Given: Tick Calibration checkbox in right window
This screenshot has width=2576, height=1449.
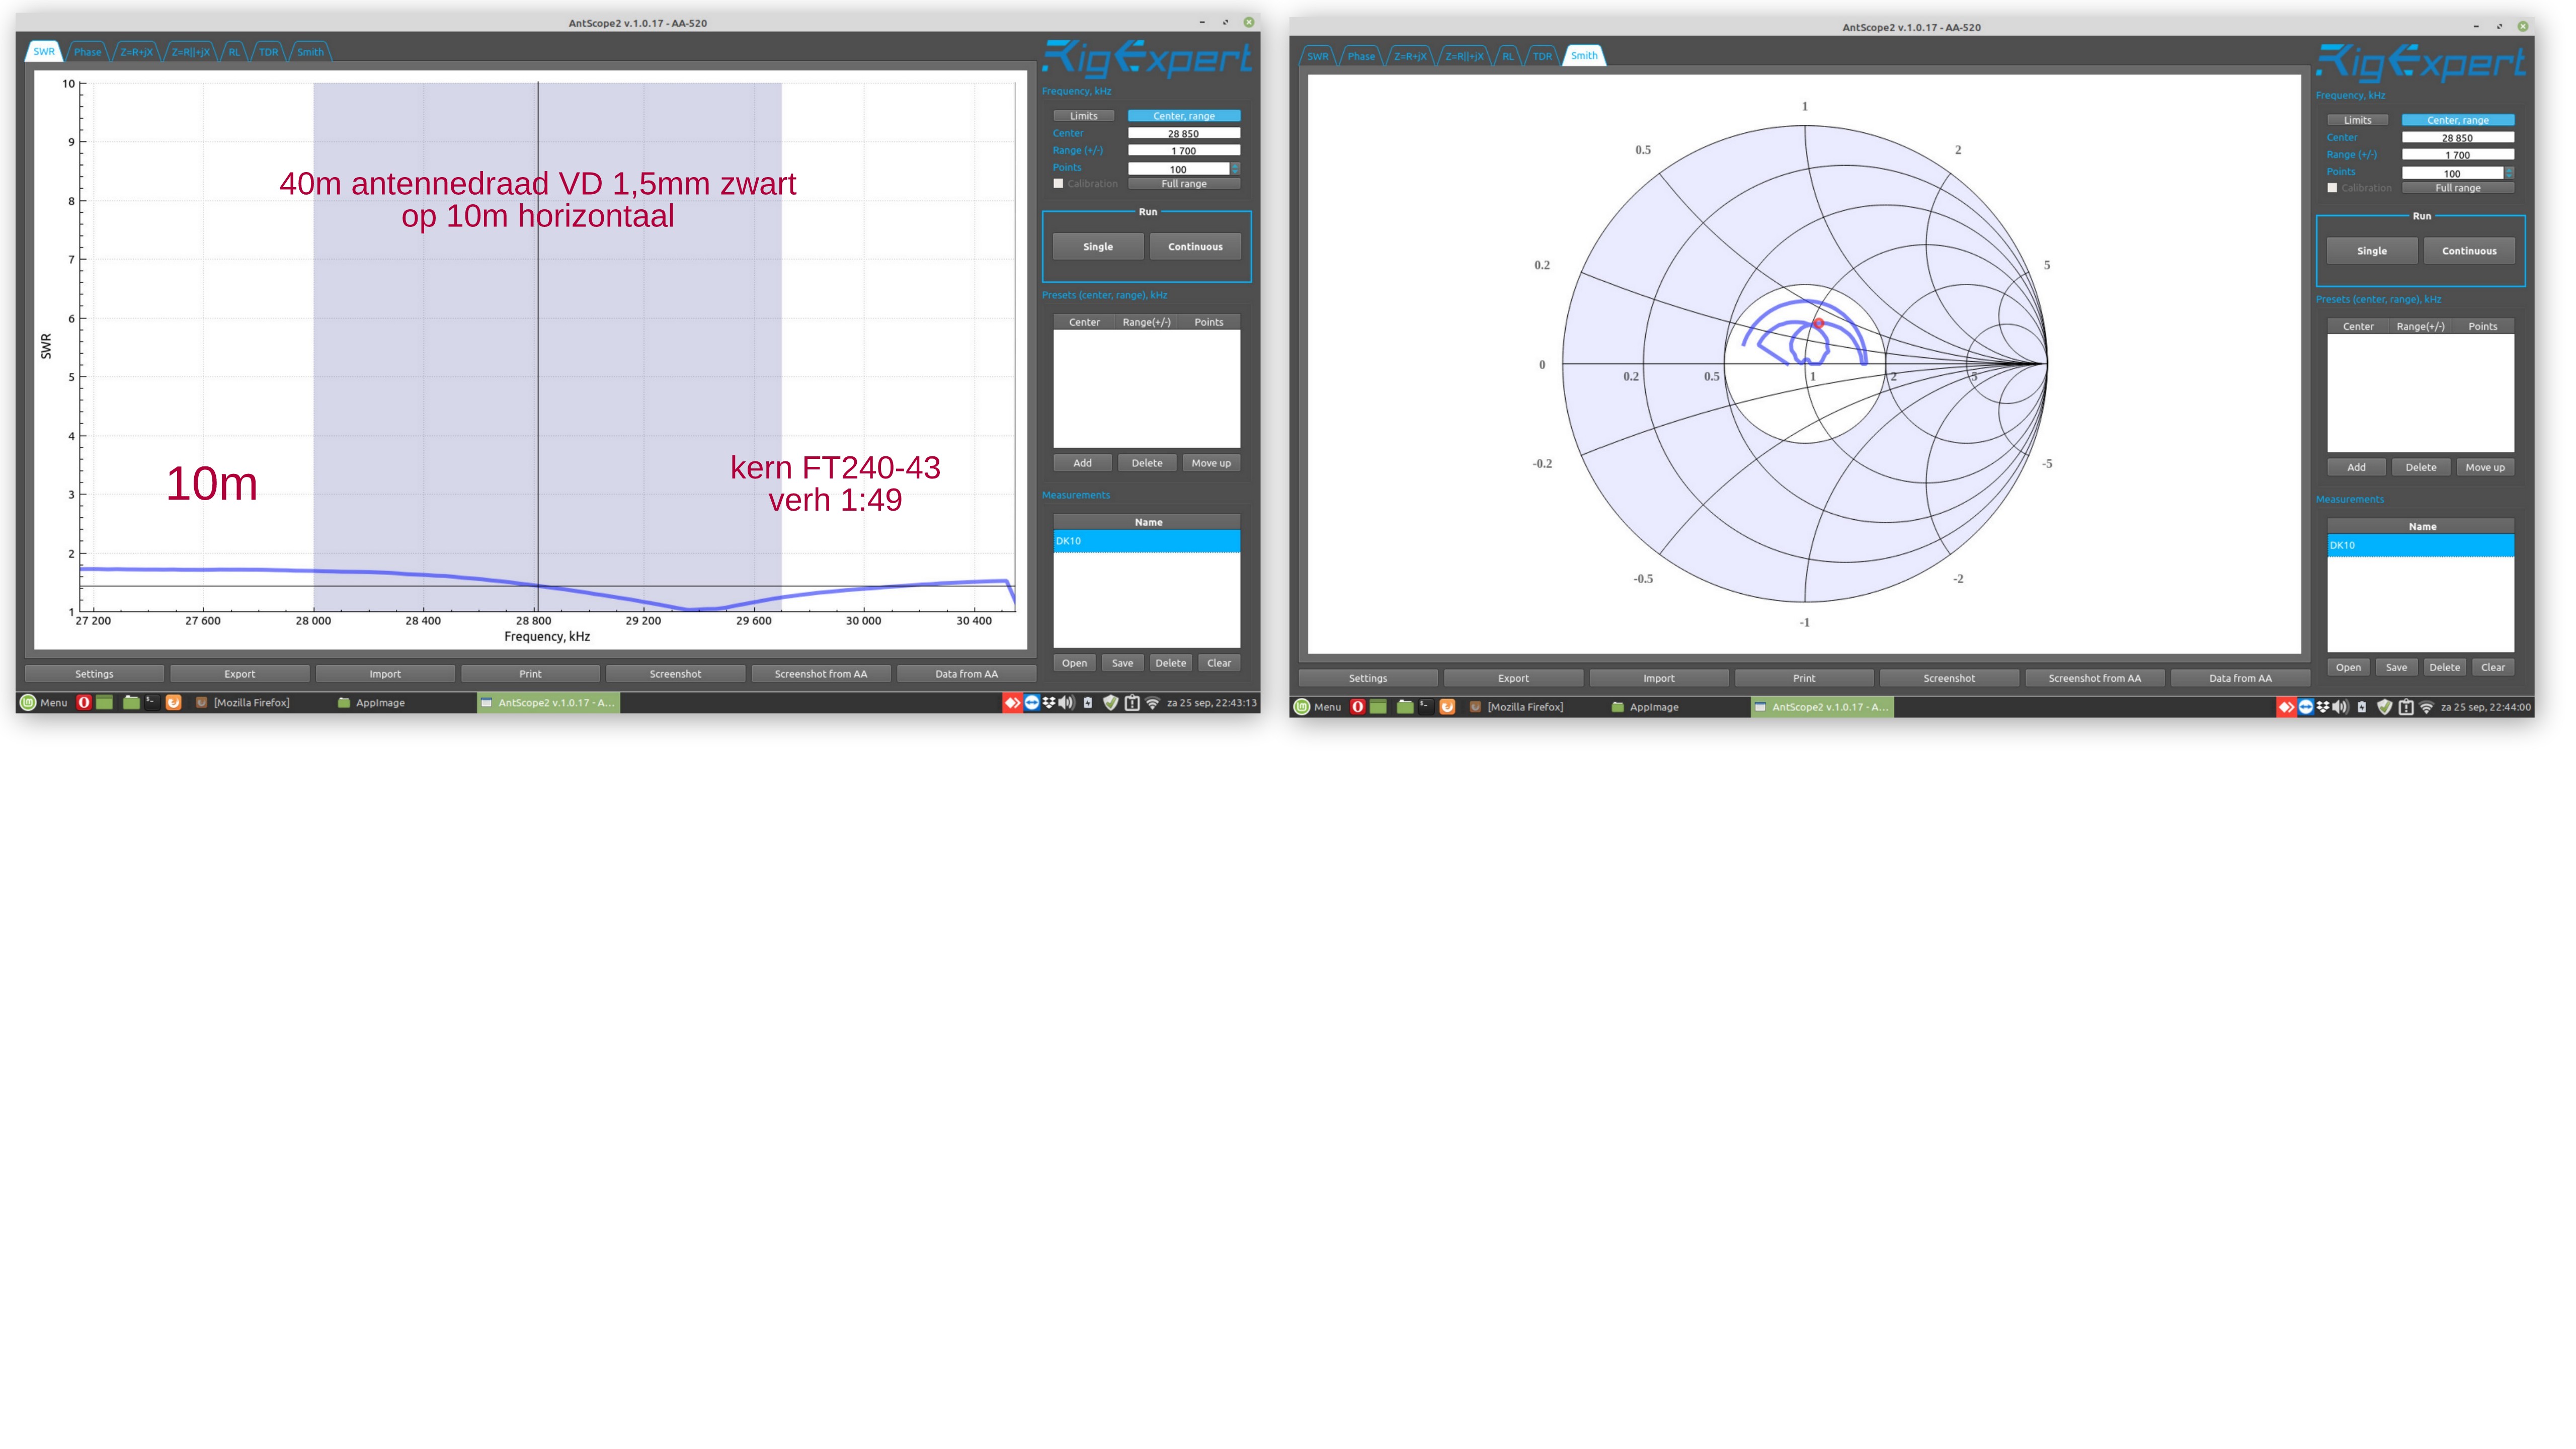Looking at the screenshot, I should 2332,188.
